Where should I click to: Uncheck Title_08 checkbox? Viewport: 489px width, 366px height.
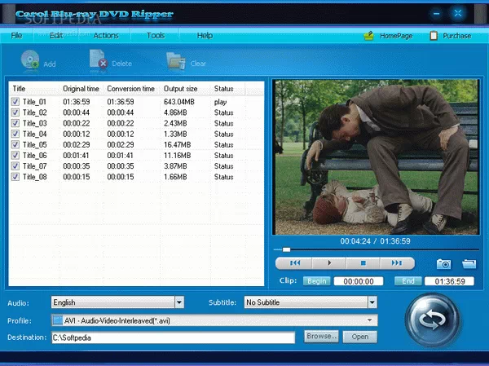point(15,177)
